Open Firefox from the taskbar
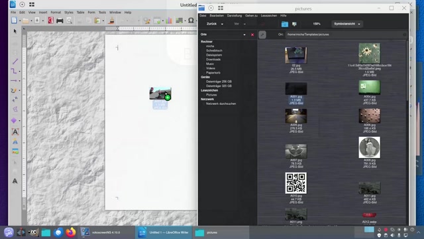Viewport: 424px width, 239px height. tap(71, 232)
